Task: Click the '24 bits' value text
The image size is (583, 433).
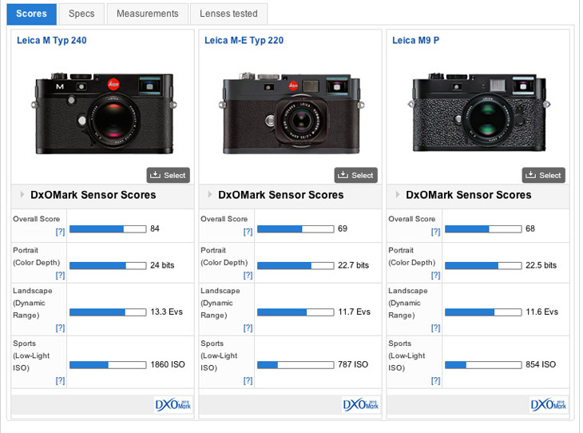Action: click(x=162, y=265)
